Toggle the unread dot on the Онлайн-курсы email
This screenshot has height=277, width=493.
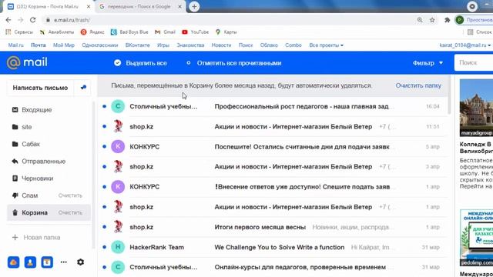pos(105,267)
